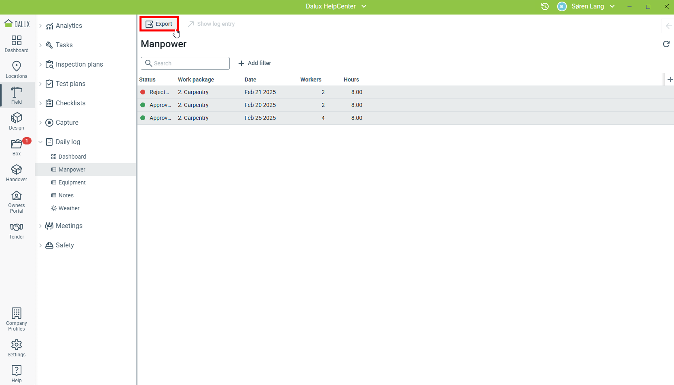674x385 pixels.
Task: Open the Locations module in sidebar
Action: (x=17, y=70)
